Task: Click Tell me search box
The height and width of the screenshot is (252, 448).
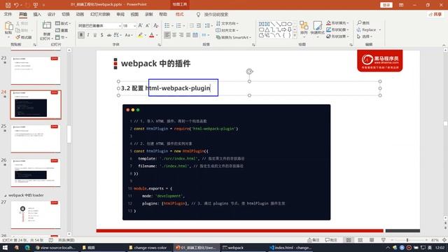Action: (216, 14)
